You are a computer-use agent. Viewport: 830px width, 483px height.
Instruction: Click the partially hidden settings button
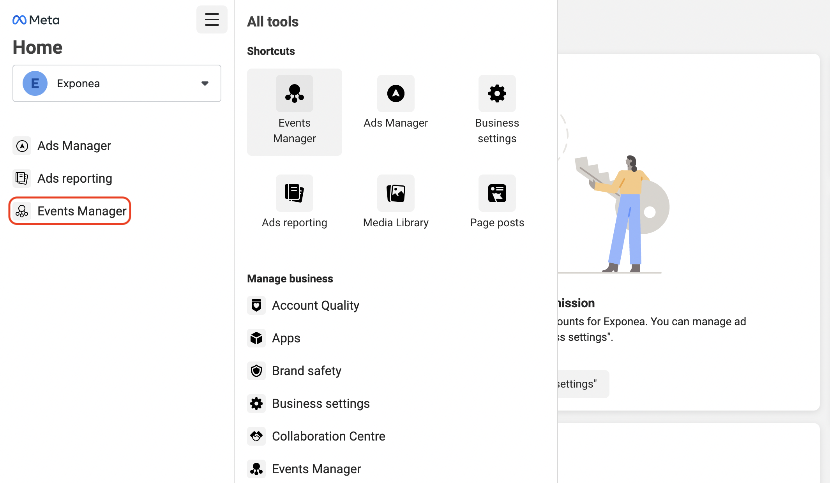click(x=582, y=384)
